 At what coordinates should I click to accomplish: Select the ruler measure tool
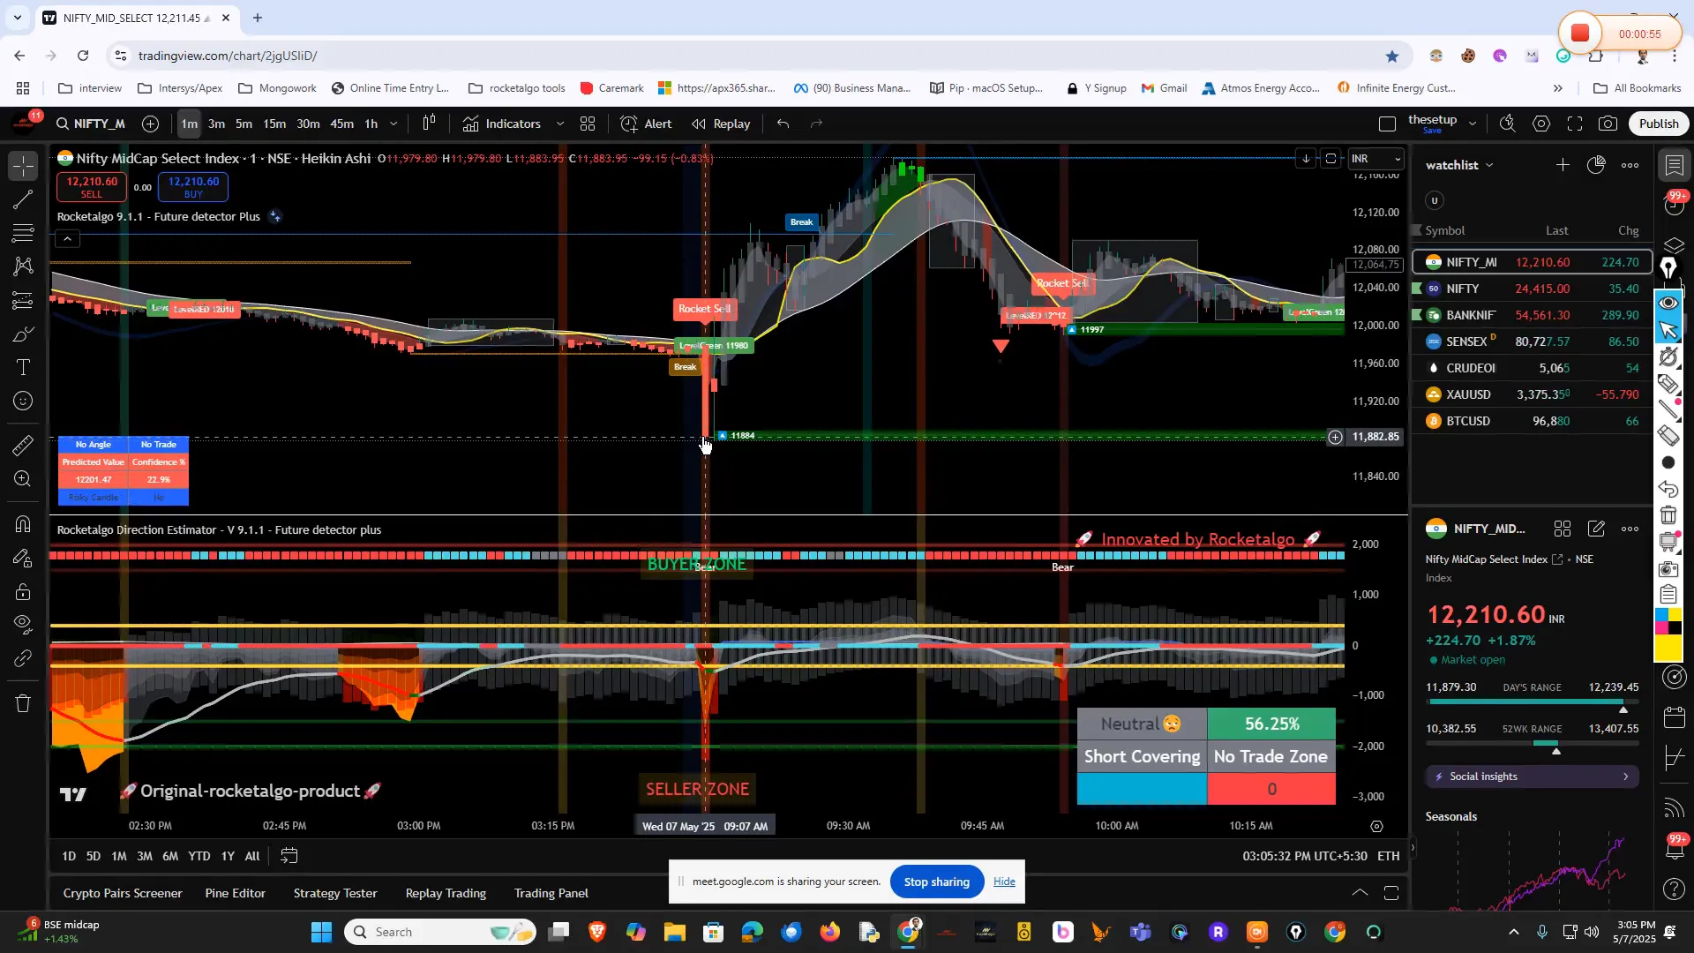click(24, 446)
